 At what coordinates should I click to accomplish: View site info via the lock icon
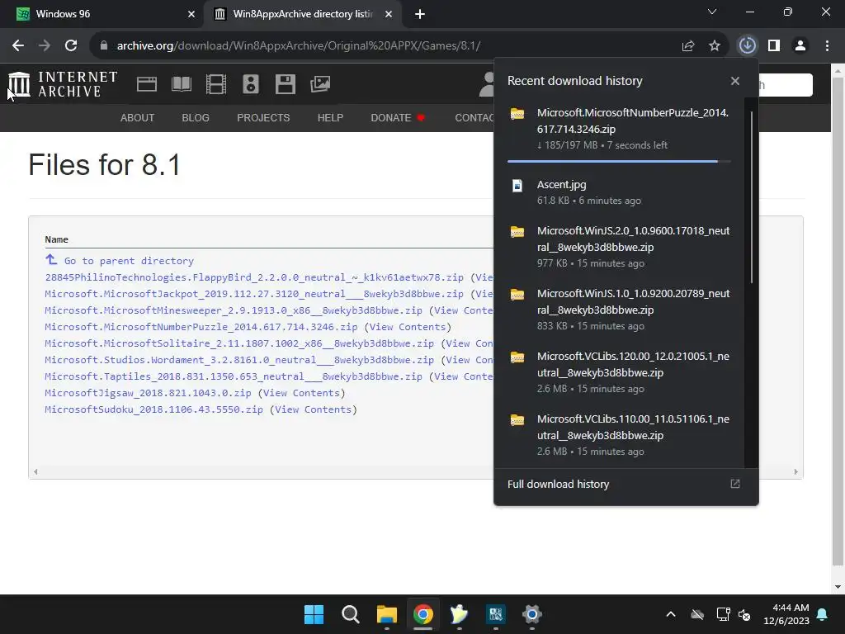(103, 46)
